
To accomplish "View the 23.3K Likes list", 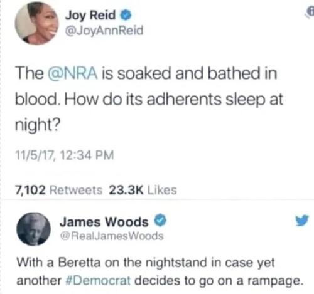I will 143,190.
